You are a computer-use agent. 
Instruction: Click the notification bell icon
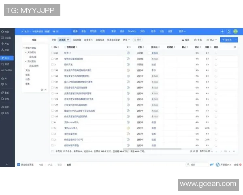(x=228, y=31)
